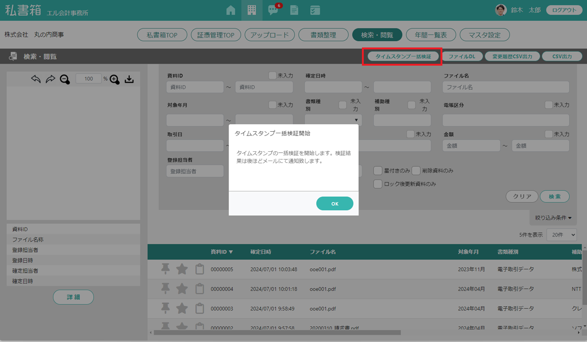Click the horizontal table scrollbar

(x=277, y=333)
